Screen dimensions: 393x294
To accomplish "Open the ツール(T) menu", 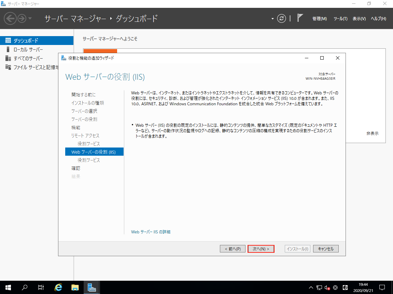I will coord(340,19).
